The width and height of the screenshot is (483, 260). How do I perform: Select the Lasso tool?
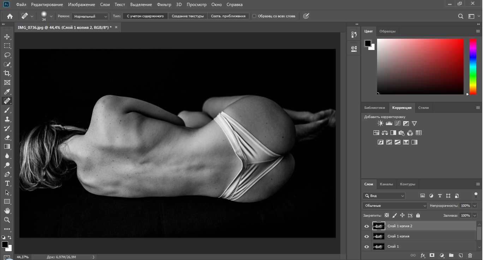pyautogui.click(x=7, y=55)
